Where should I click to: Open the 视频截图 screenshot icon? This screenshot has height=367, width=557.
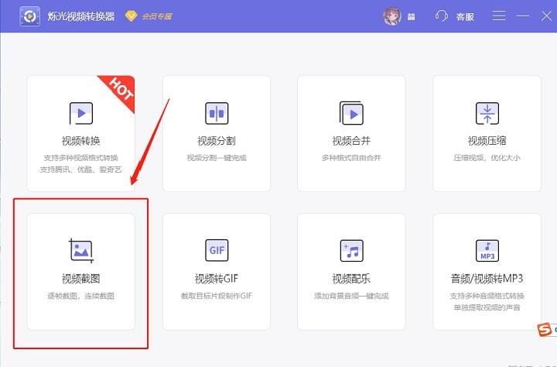click(x=81, y=251)
